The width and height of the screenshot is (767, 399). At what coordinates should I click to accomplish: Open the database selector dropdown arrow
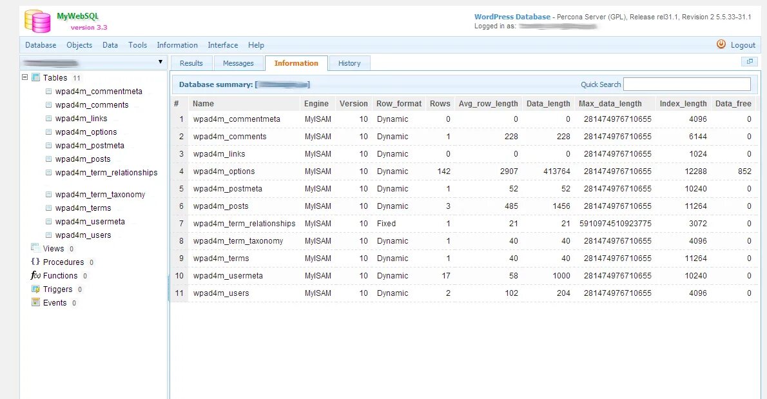[159, 61]
